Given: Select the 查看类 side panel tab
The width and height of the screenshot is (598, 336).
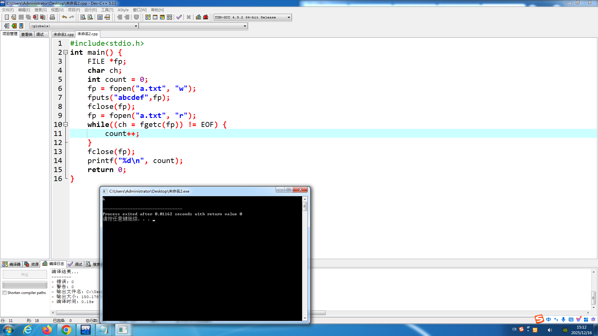Looking at the screenshot, I should coord(27,34).
